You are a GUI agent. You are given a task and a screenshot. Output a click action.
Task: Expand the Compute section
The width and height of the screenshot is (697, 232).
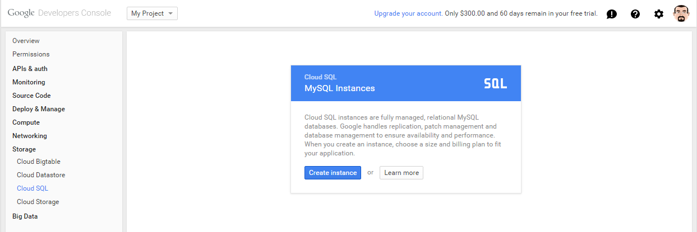coord(26,122)
